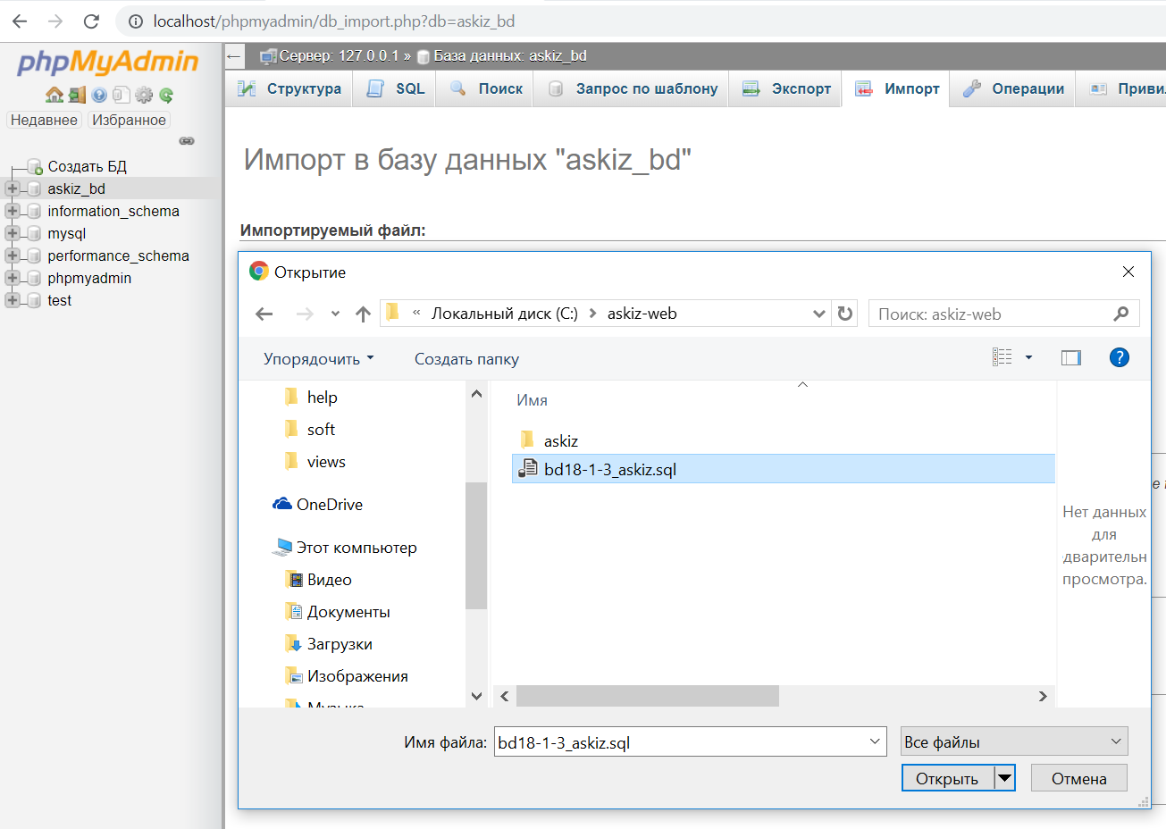Expand the askiz_bd database tree node
Viewport: 1166px width, 829px height.
tap(12, 188)
